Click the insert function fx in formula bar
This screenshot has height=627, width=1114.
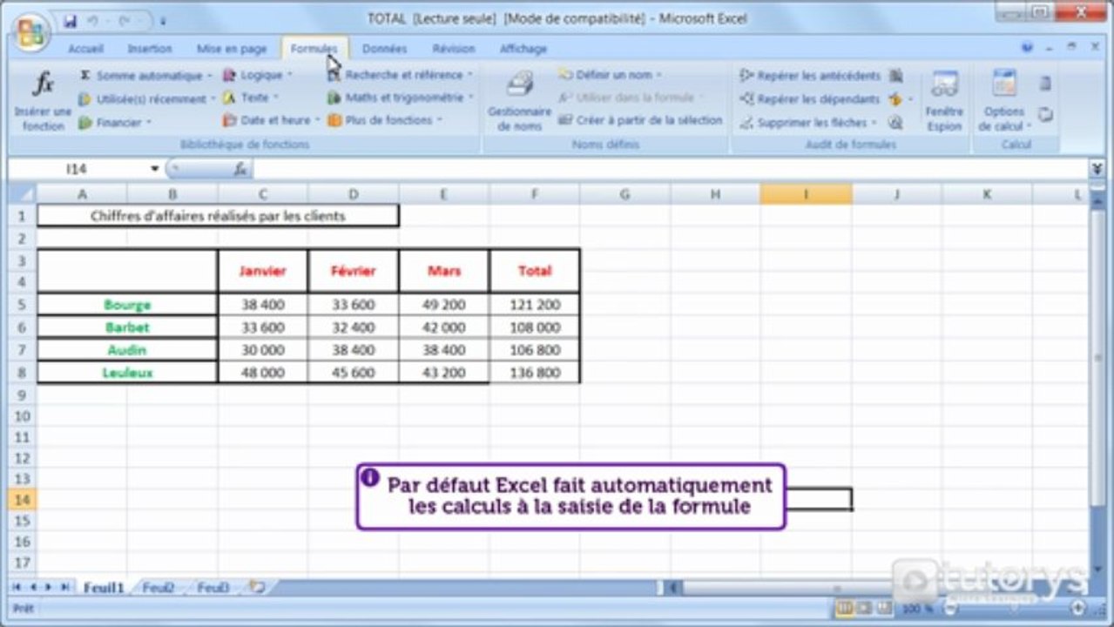(240, 169)
